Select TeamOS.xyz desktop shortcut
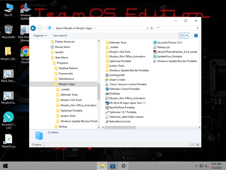This screenshot has height=170, width=226. [x=9, y=141]
